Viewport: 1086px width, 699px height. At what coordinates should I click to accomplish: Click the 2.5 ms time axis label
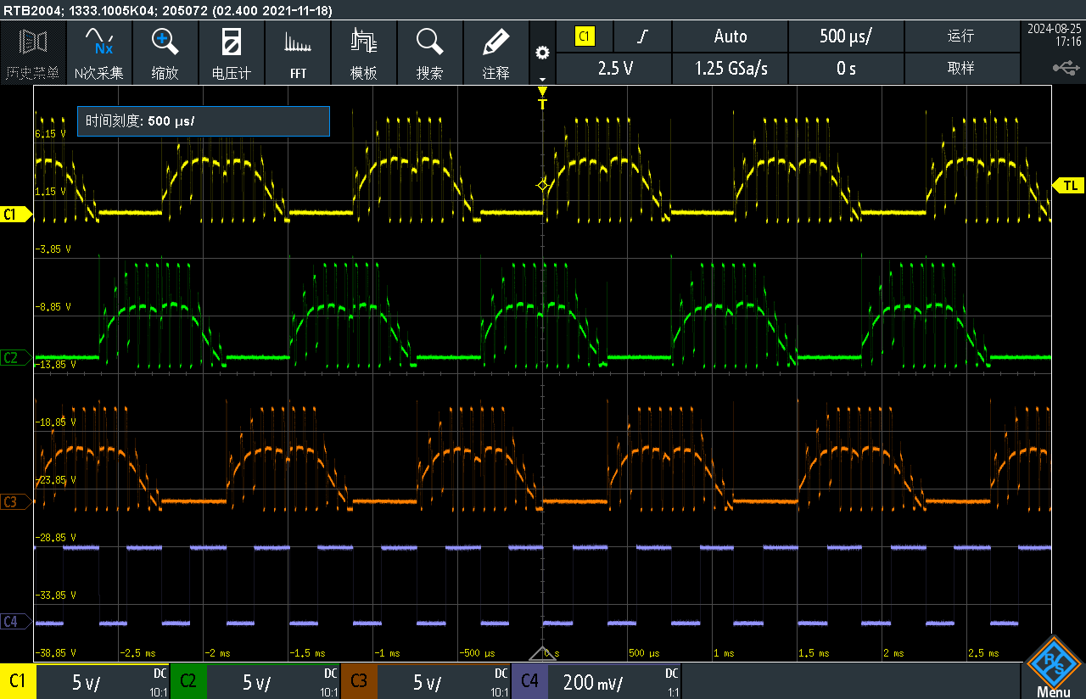[x=984, y=653]
